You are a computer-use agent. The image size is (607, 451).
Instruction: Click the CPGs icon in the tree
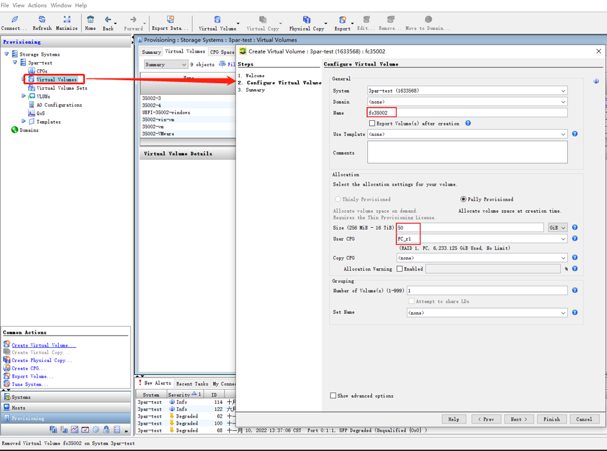32,71
